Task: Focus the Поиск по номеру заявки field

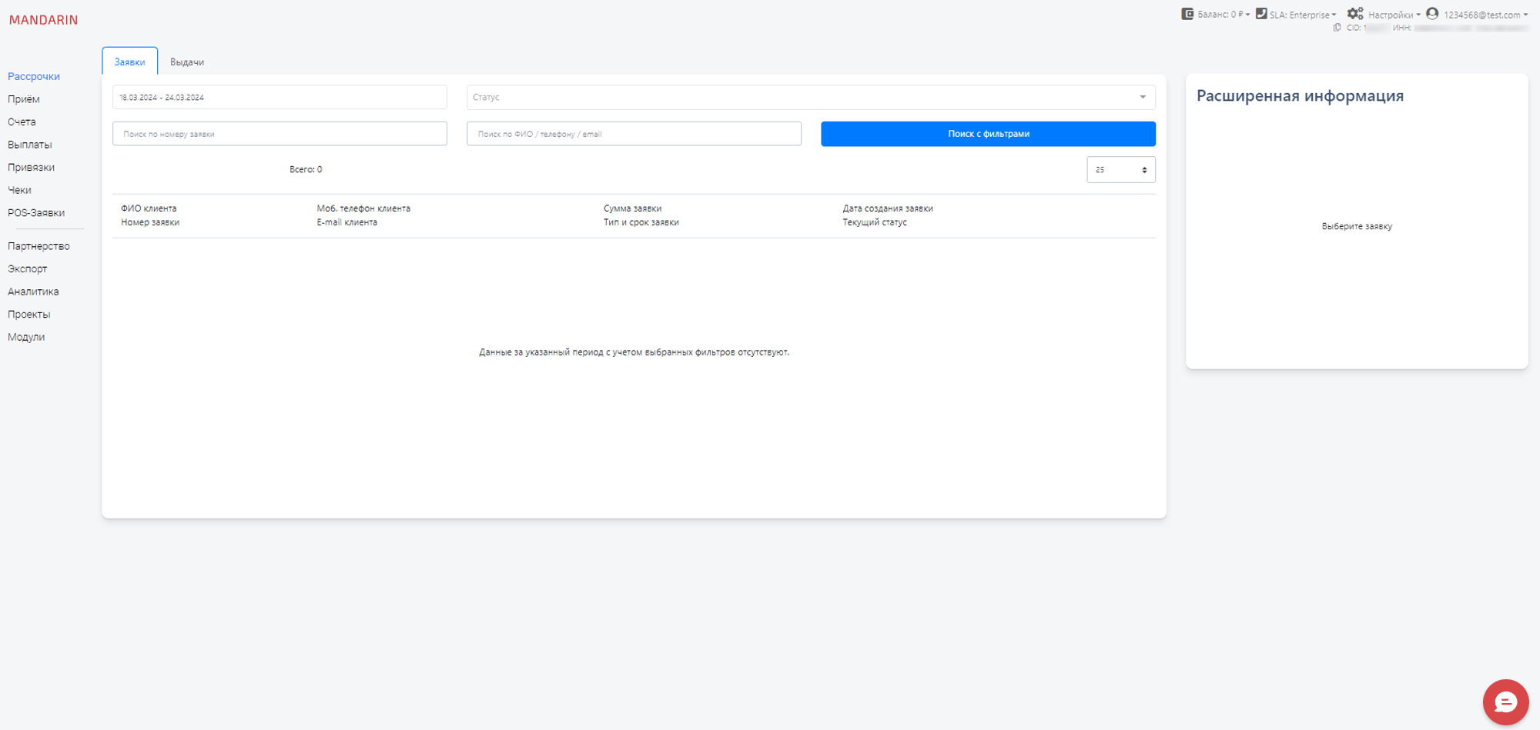Action: (280, 134)
